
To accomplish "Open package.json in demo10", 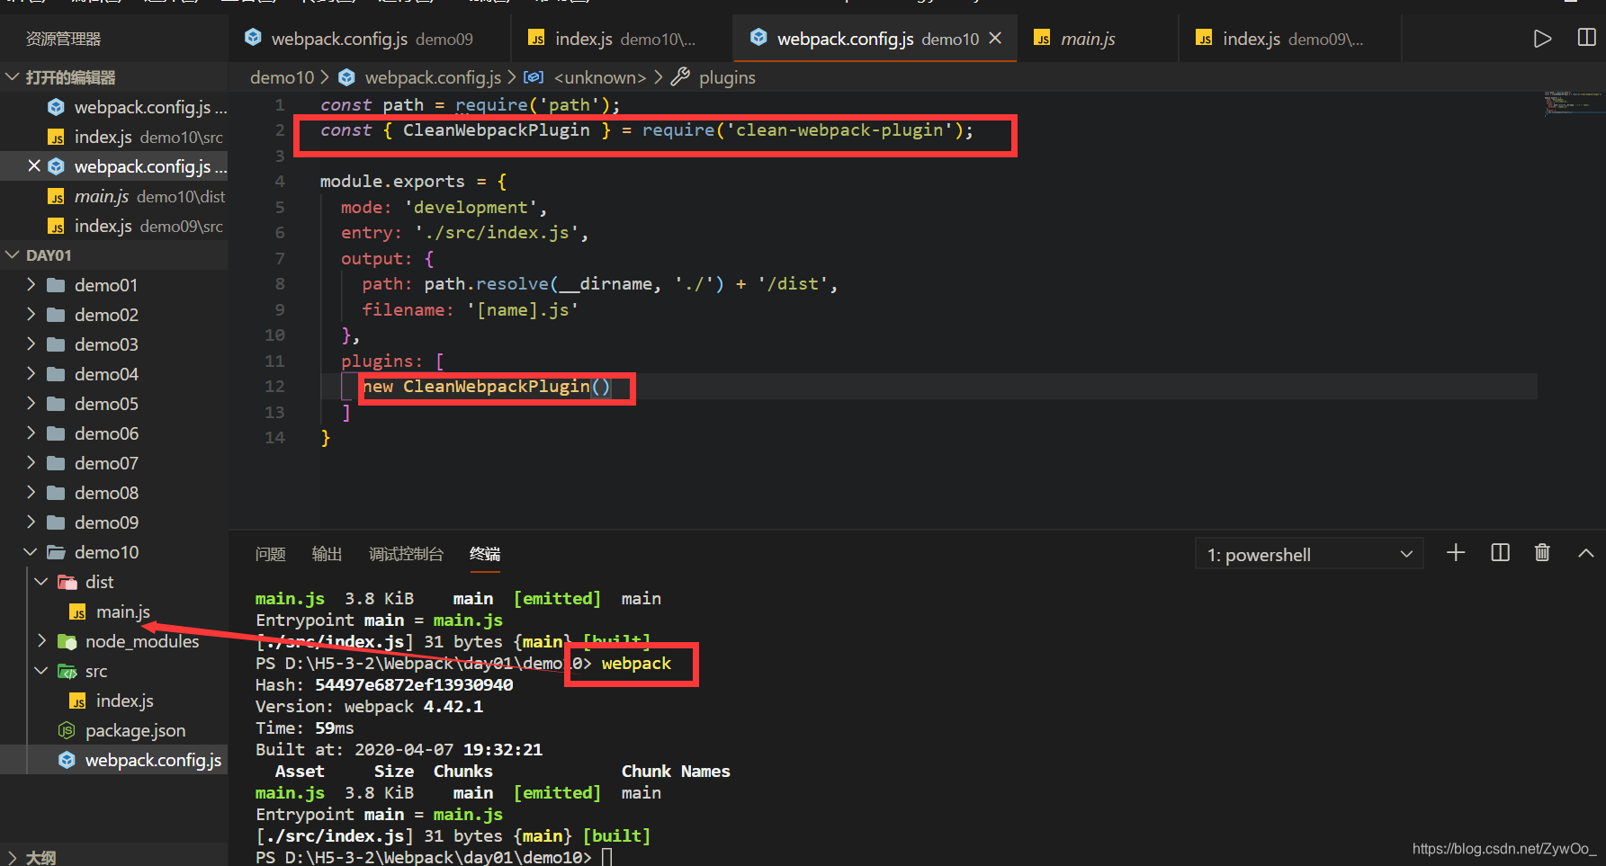I will (113, 730).
